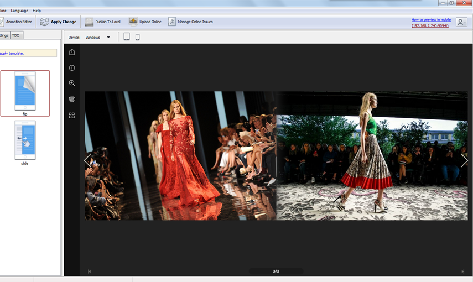Jump to last page button
The width and height of the screenshot is (473, 282).
coord(463,271)
